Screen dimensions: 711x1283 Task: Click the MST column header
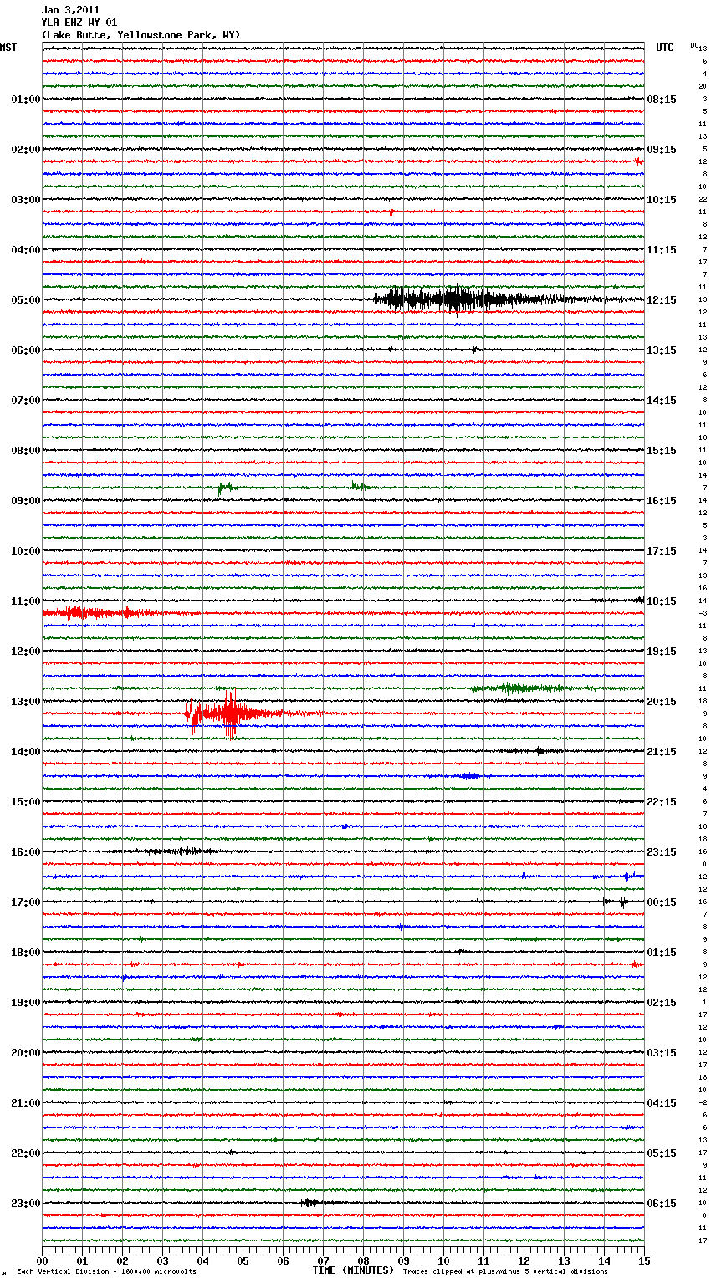pos(8,48)
